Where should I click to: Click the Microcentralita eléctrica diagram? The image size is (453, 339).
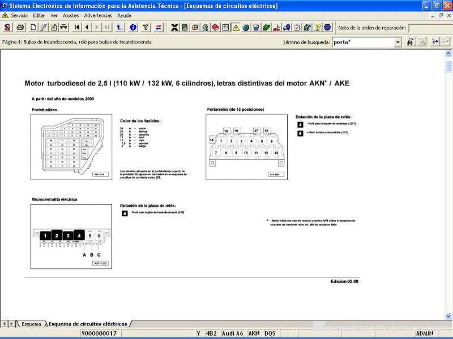[x=71, y=236]
